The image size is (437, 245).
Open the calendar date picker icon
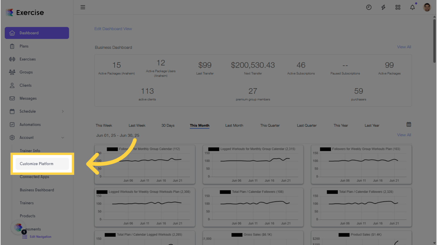(409, 124)
